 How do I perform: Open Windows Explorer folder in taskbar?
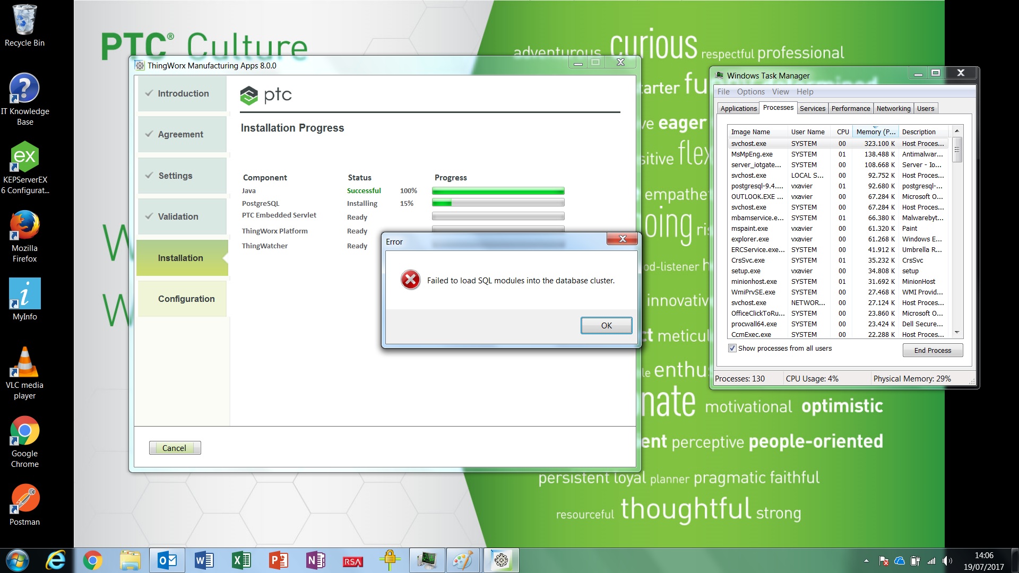(x=129, y=560)
